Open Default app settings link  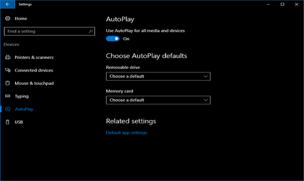click(x=126, y=133)
